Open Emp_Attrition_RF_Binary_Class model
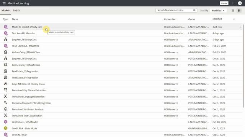The image size is (245, 137). pos(28,84)
